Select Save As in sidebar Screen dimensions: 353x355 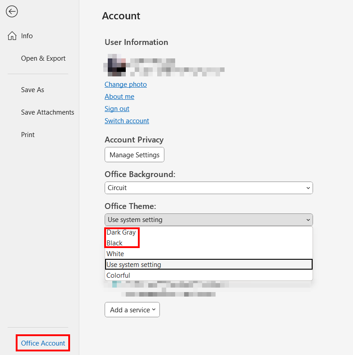[x=33, y=90]
